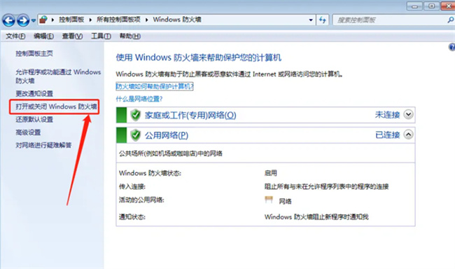Click the Forward navigation arrow

coord(23,20)
